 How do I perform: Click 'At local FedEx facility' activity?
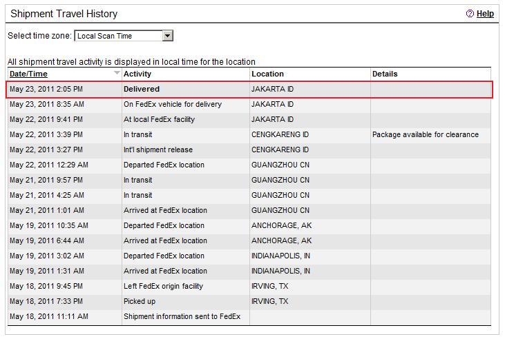click(x=159, y=119)
